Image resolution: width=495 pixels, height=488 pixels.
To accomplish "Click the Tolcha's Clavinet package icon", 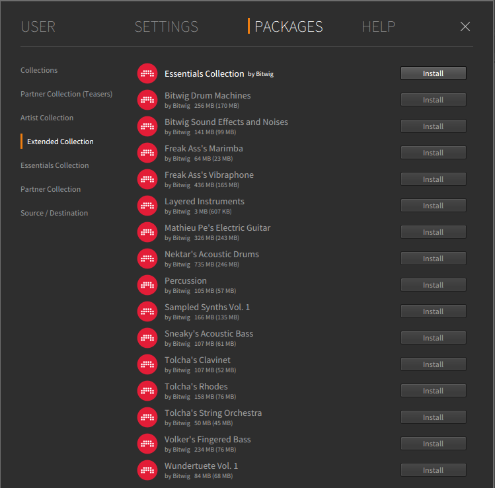I will pos(147,364).
